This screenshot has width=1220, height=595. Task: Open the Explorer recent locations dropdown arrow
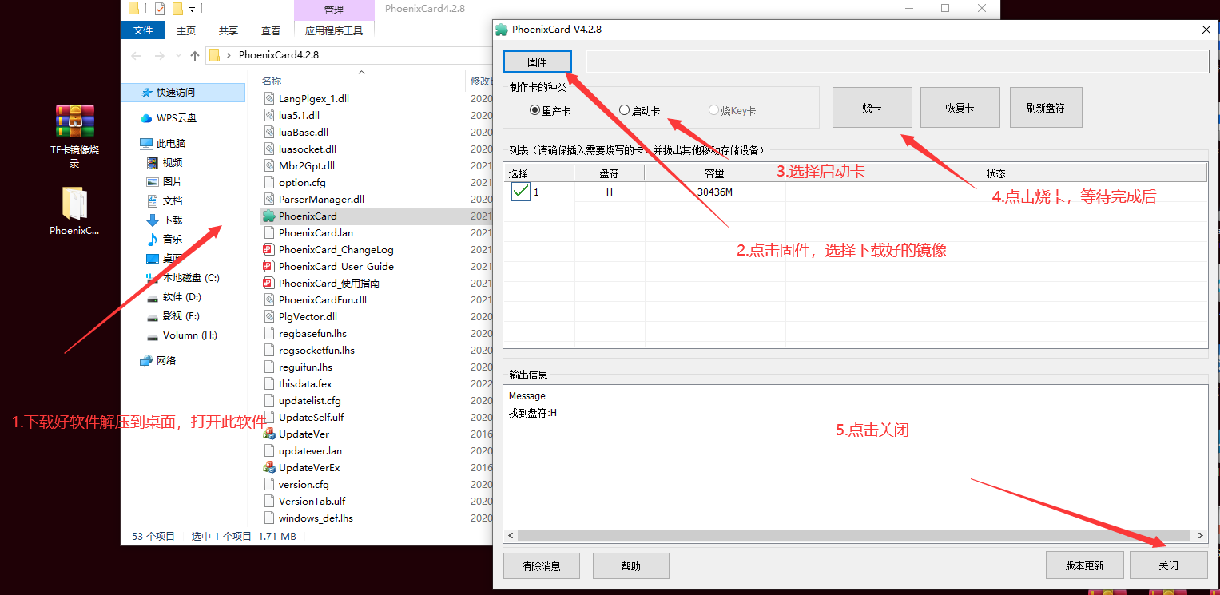(177, 56)
